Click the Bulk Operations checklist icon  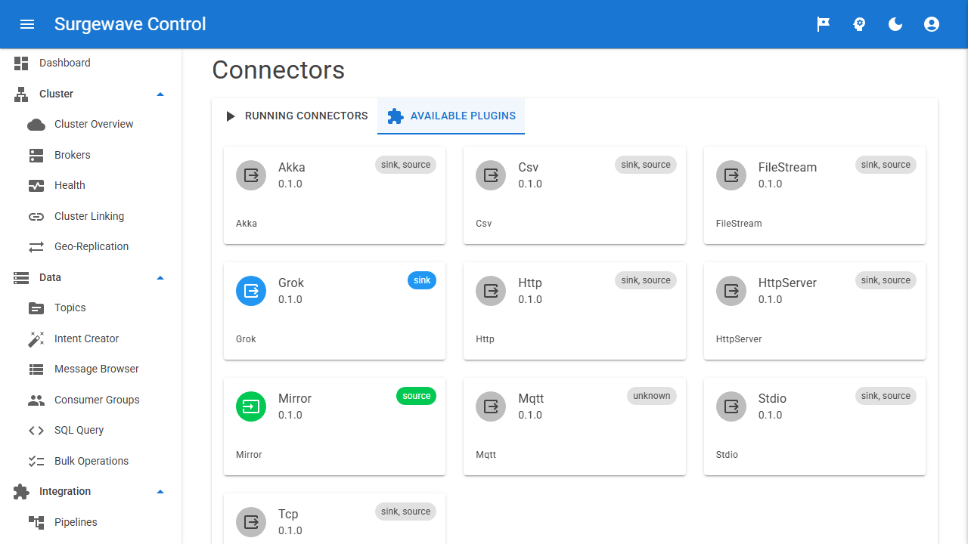tap(36, 462)
